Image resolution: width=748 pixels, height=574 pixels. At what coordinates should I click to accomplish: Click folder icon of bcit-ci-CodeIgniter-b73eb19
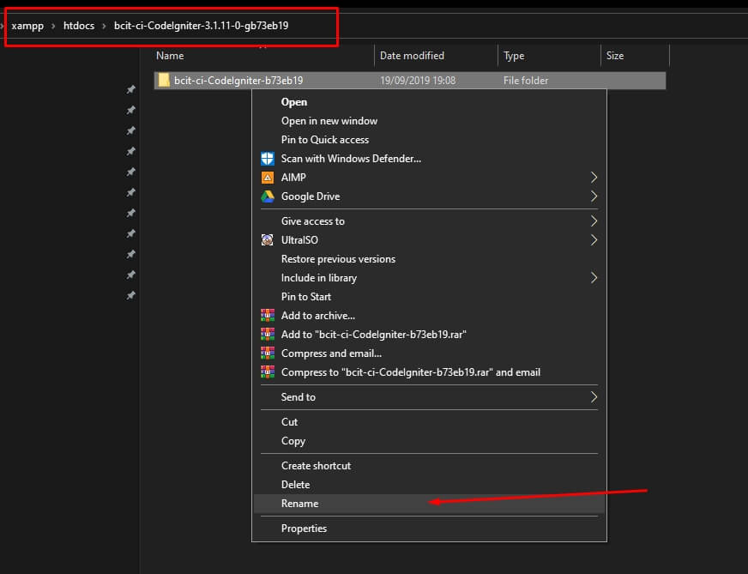pos(164,81)
